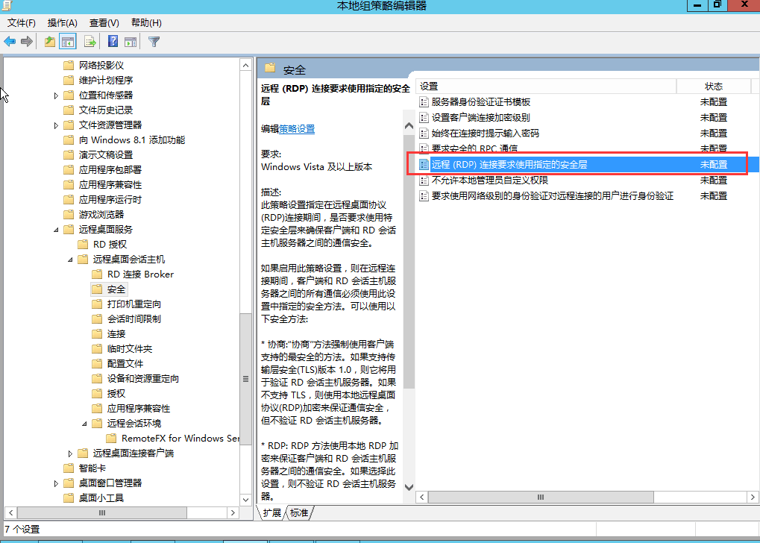Click the MMC icon in the title bar
760x543 pixels.
point(6,6)
